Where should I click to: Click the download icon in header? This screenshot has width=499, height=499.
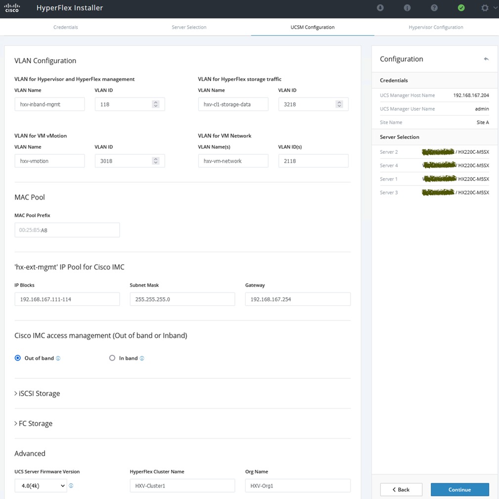[380, 8]
